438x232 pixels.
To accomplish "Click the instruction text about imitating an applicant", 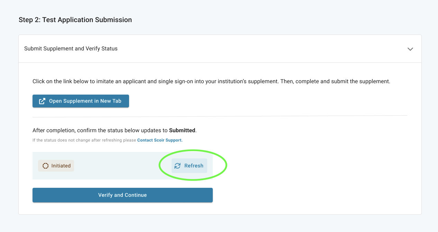I will pyautogui.click(x=211, y=81).
